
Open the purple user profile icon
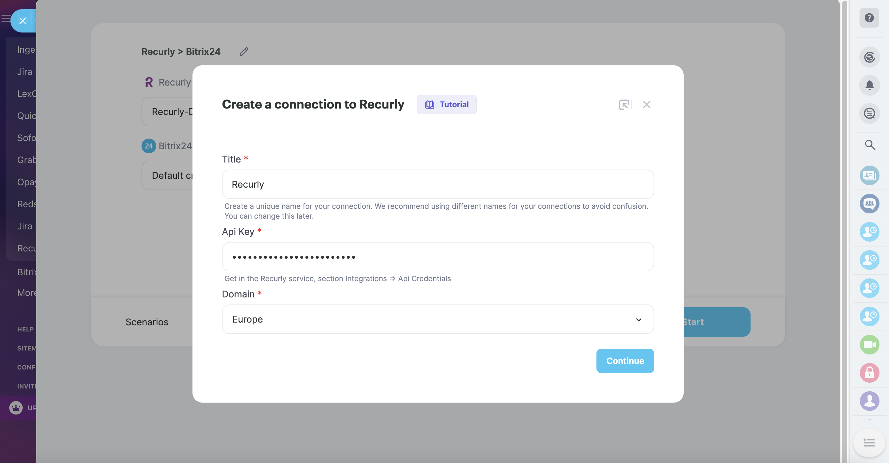pyautogui.click(x=869, y=401)
